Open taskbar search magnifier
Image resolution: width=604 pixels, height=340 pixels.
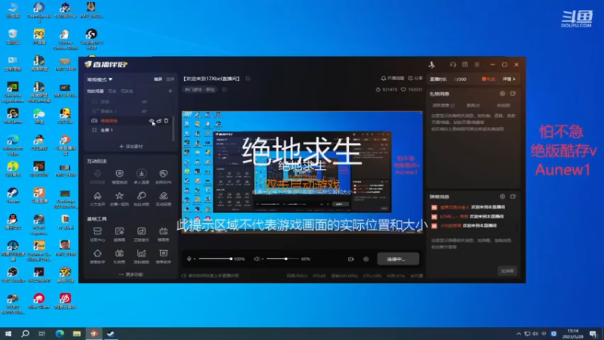point(25,334)
